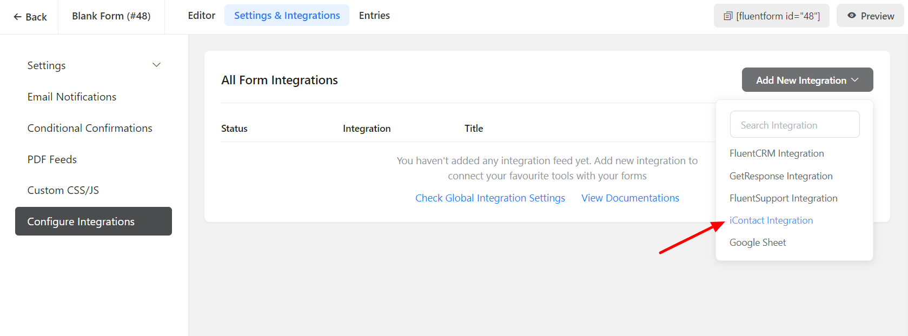
Task: Go to Conditional Confirmations settings
Action: [x=90, y=128]
